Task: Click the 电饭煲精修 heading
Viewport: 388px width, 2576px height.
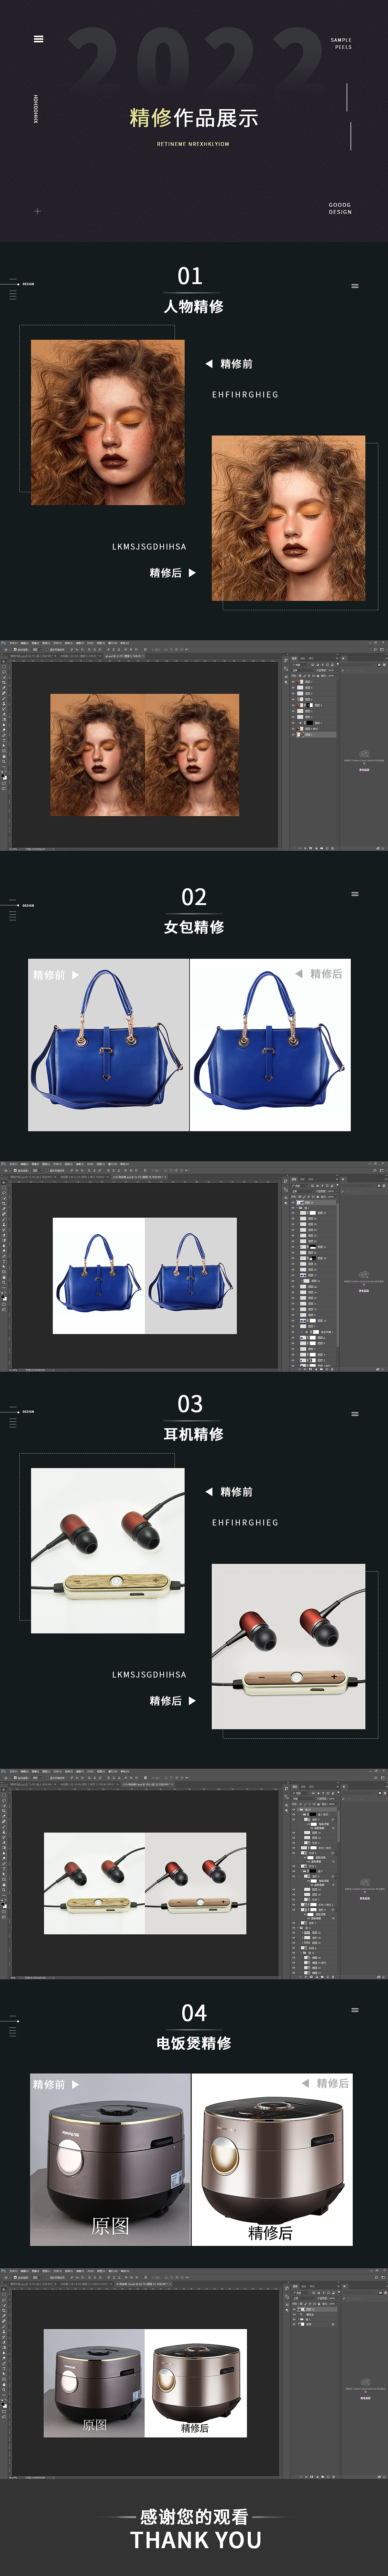Action: tap(194, 2043)
